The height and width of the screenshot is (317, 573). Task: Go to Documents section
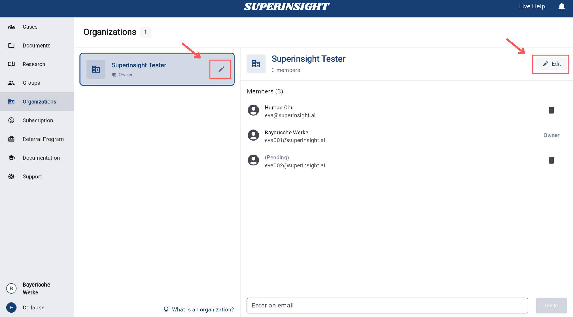pyautogui.click(x=37, y=45)
